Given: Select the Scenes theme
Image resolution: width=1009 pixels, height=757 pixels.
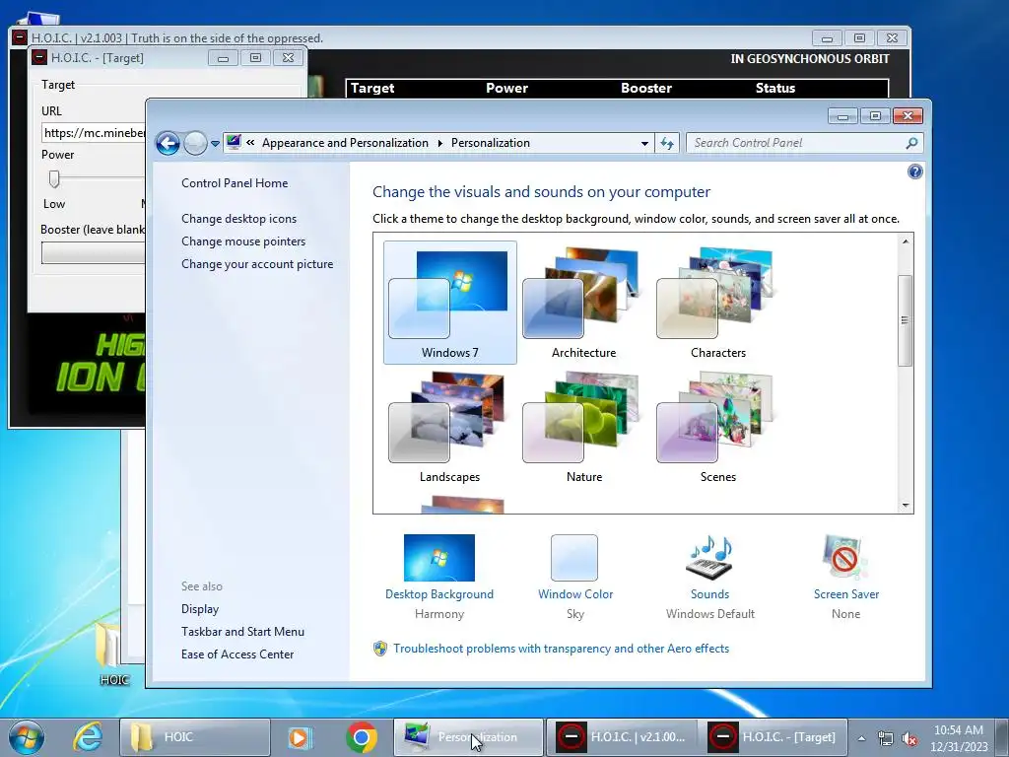Looking at the screenshot, I should (x=717, y=427).
